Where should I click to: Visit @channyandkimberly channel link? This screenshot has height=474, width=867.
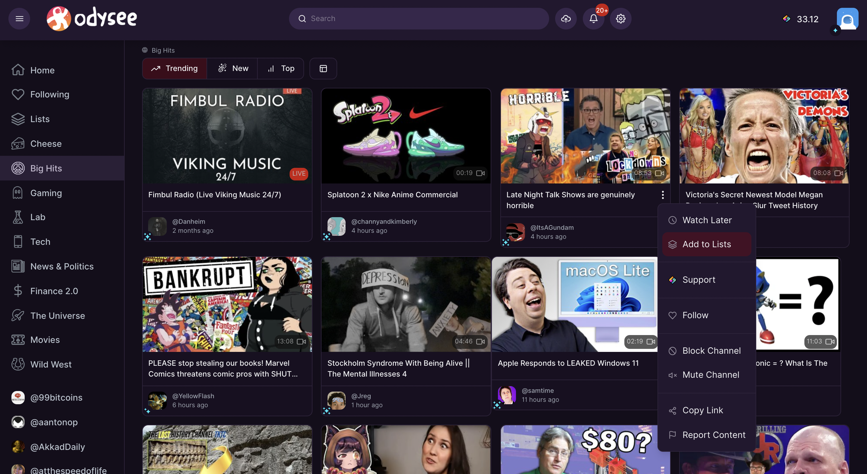click(x=384, y=222)
